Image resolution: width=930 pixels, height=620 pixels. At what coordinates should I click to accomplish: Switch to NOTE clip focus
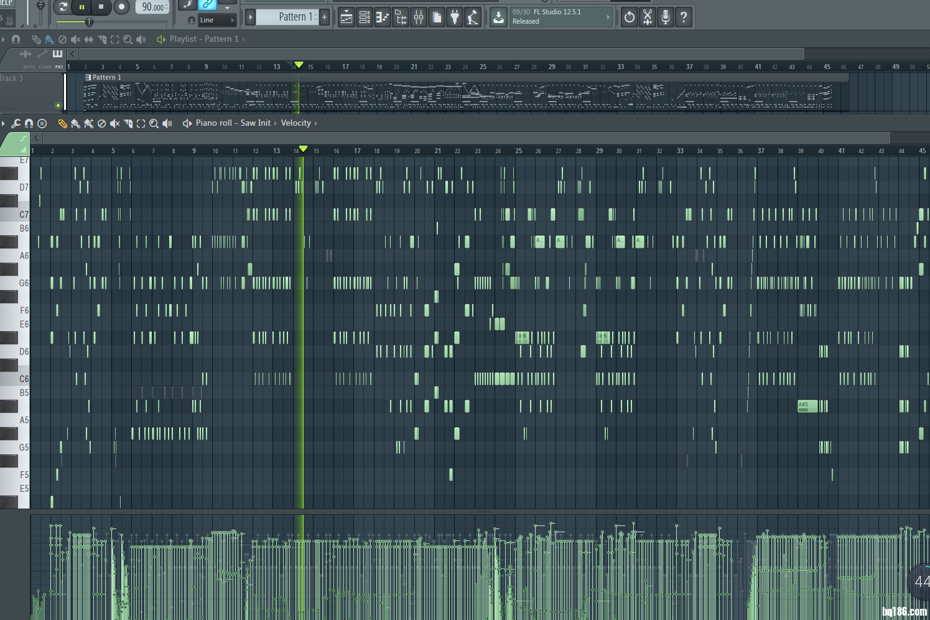pos(29,67)
